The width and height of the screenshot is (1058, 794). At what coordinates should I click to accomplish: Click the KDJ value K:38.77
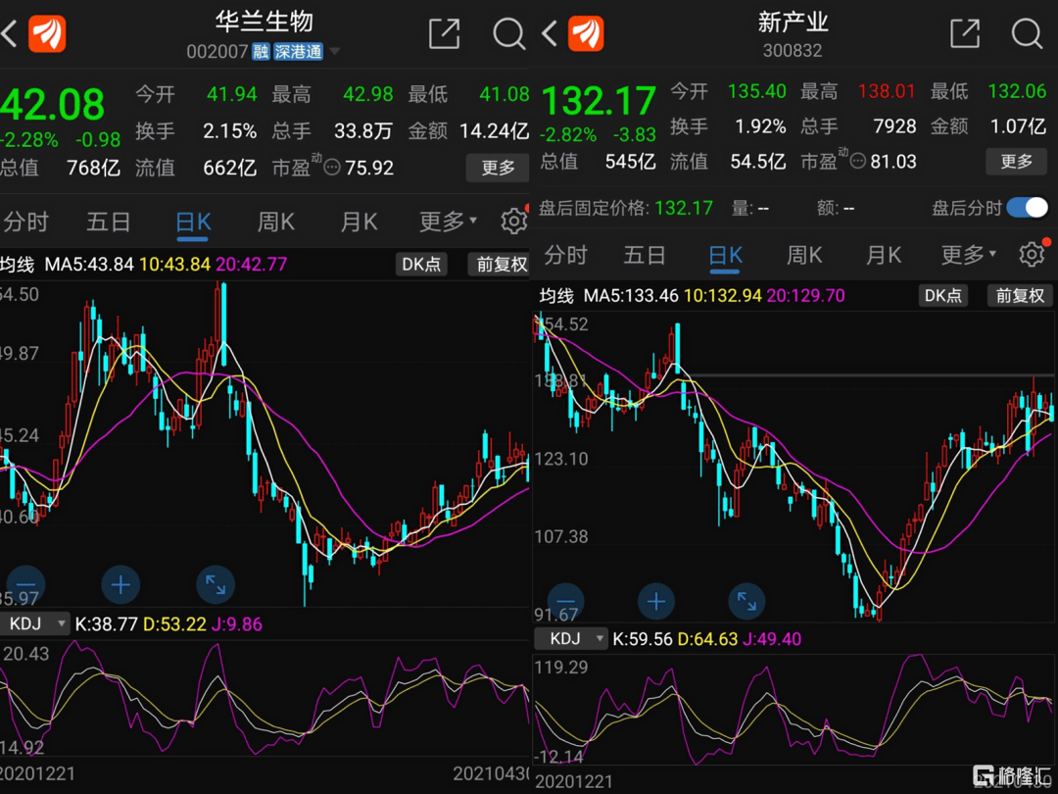[106, 623]
